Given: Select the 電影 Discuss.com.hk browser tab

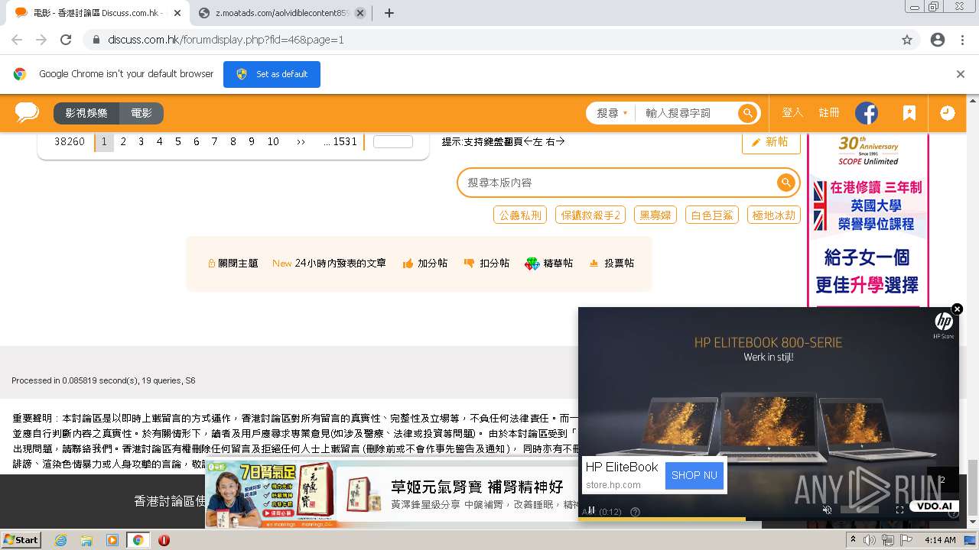Looking at the screenshot, I should coord(98,13).
